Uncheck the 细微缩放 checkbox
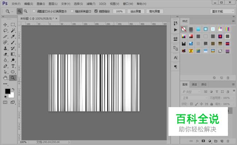 (96, 11)
